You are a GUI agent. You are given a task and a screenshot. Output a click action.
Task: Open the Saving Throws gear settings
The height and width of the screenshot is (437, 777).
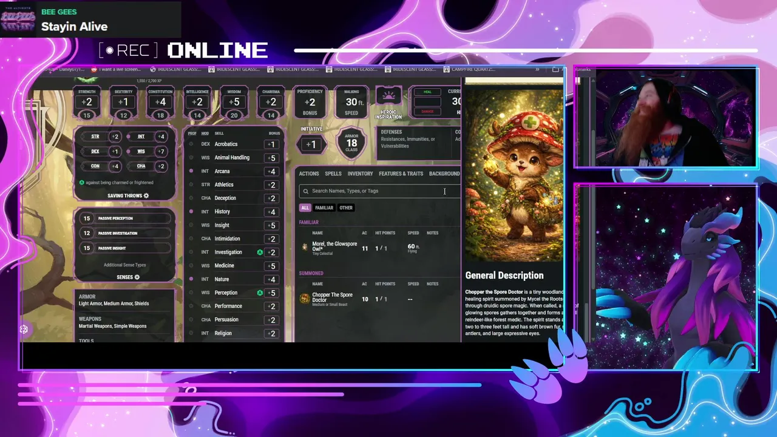coord(146,195)
